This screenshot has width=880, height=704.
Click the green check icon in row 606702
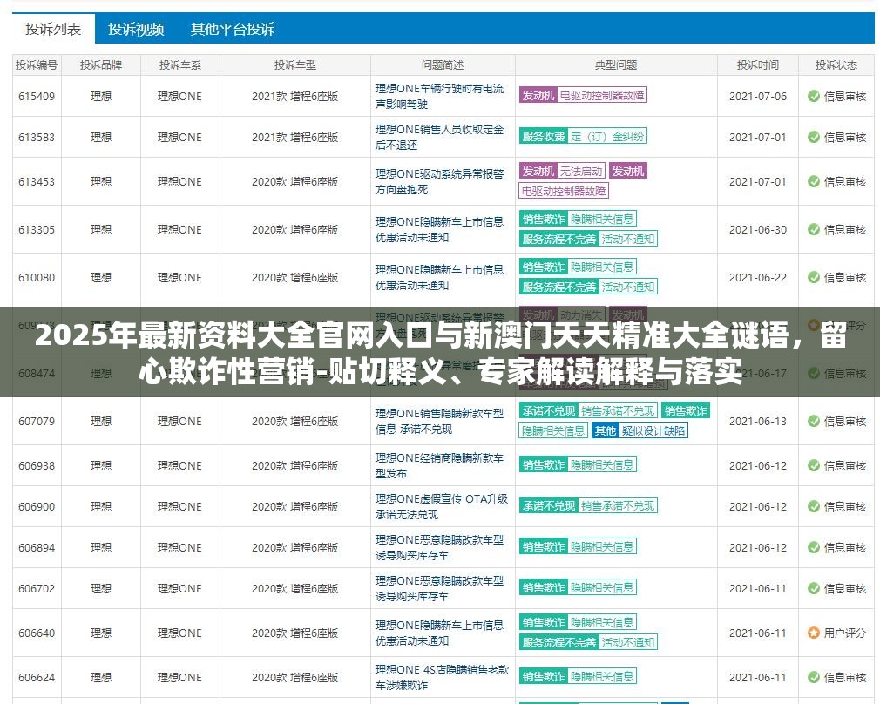(813, 588)
